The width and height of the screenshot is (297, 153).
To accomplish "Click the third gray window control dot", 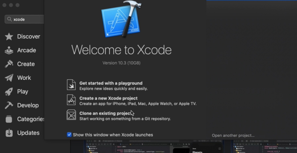I will coord(18,5).
